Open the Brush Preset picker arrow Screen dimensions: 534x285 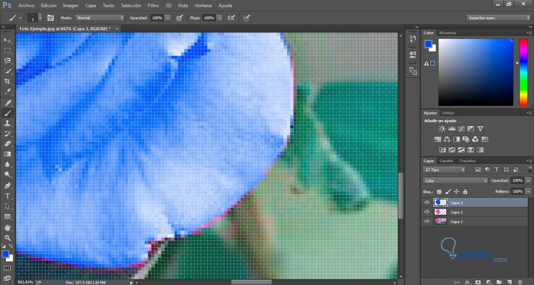click(x=40, y=18)
